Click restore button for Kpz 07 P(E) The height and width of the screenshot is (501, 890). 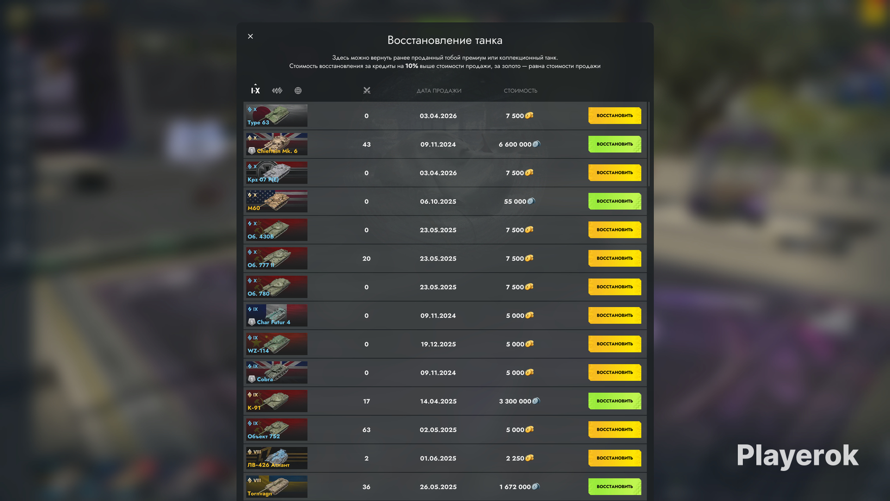(x=615, y=173)
